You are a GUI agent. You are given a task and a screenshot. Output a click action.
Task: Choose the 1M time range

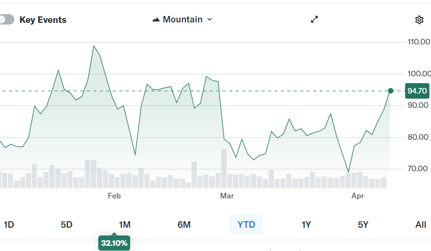tap(125, 225)
